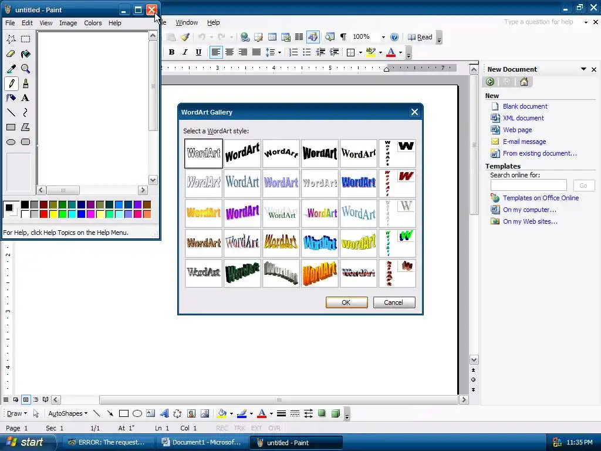
Task: Open the Paint Colors menu
Action: [93, 23]
